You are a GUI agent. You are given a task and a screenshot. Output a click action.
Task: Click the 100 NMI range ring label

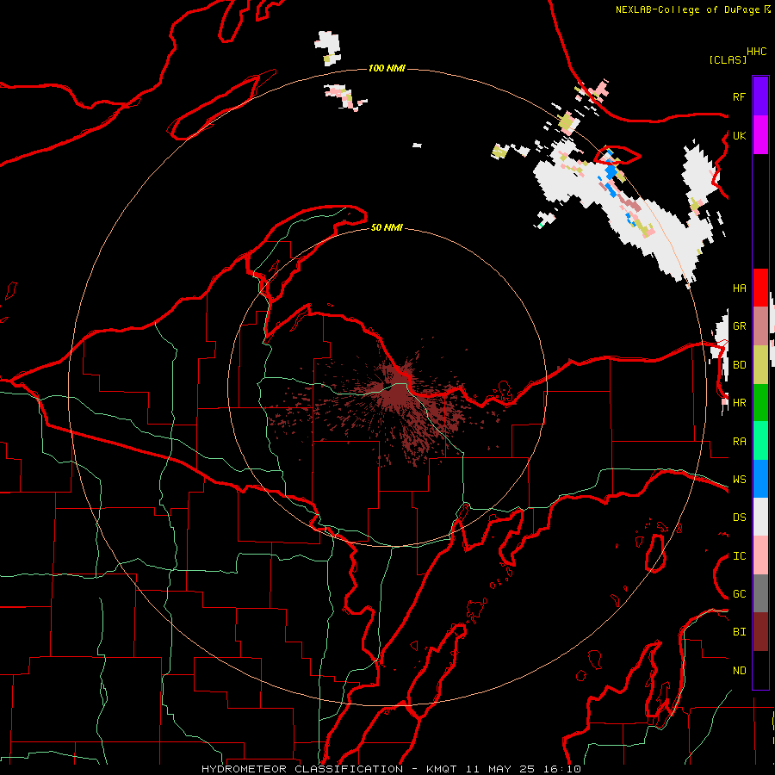pyautogui.click(x=387, y=68)
